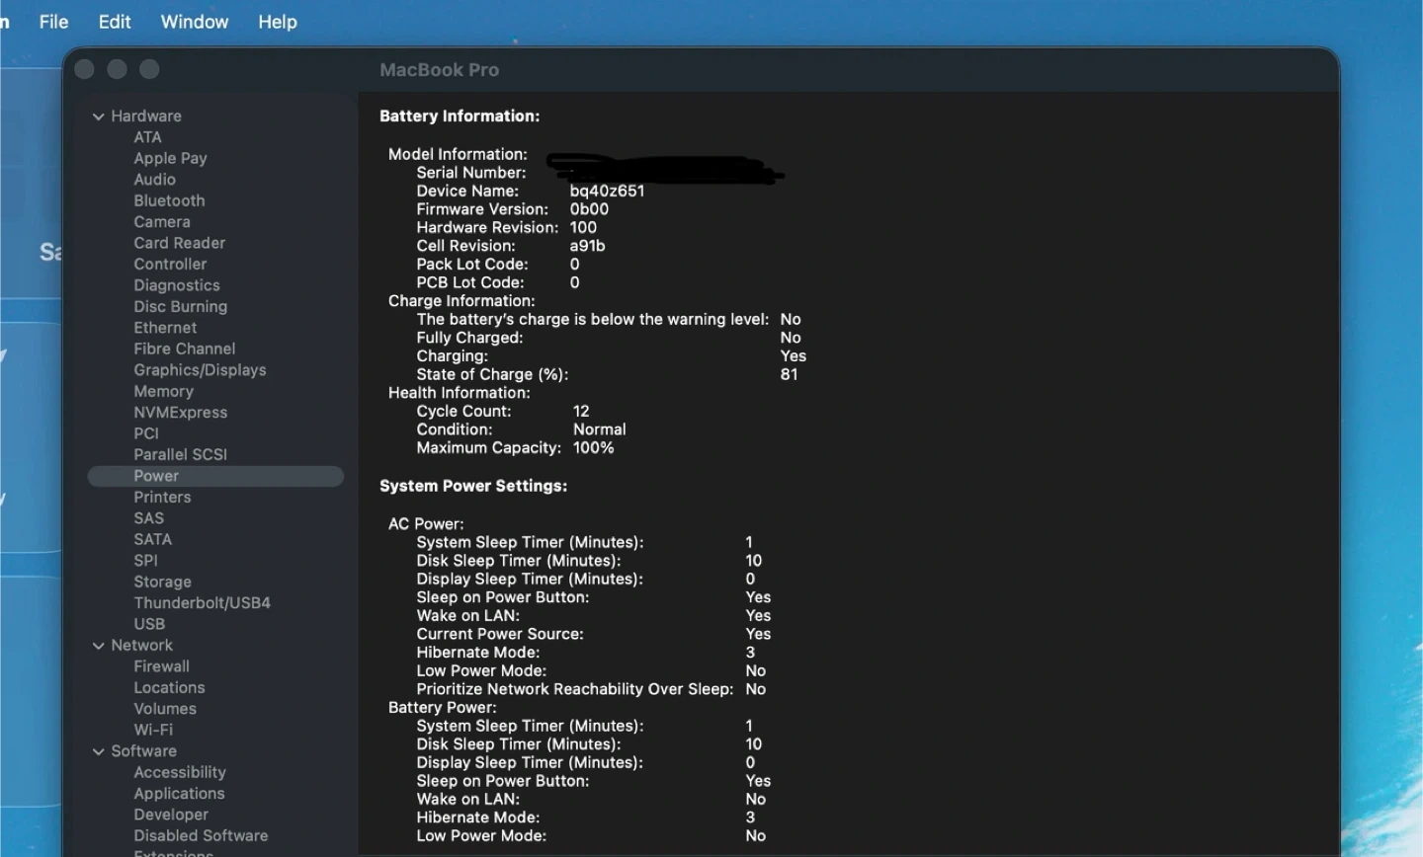Select Accessibility under Software
The height and width of the screenshot is (857, 1423).
click(179, 772)
